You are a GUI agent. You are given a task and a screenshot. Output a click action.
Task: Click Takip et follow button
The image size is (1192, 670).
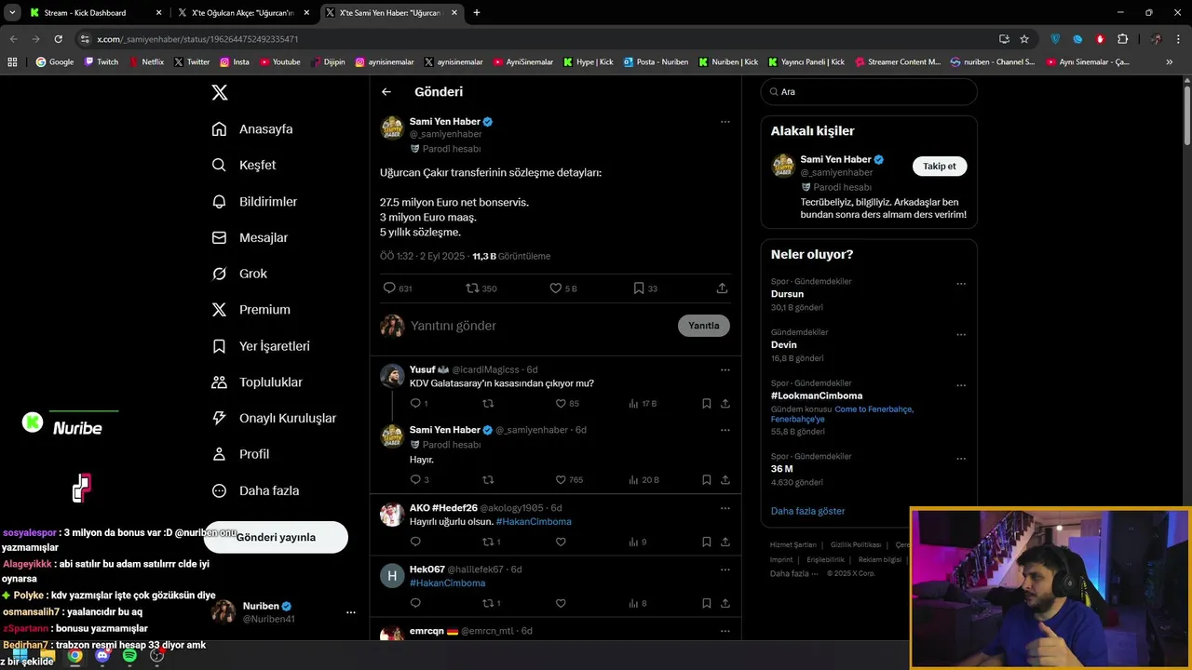[940, 167]
